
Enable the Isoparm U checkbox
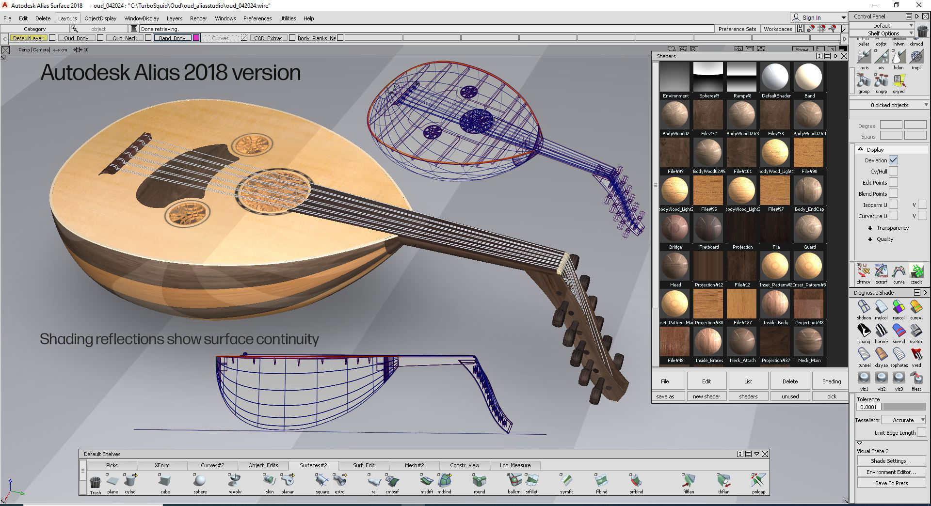coord(893,205)
